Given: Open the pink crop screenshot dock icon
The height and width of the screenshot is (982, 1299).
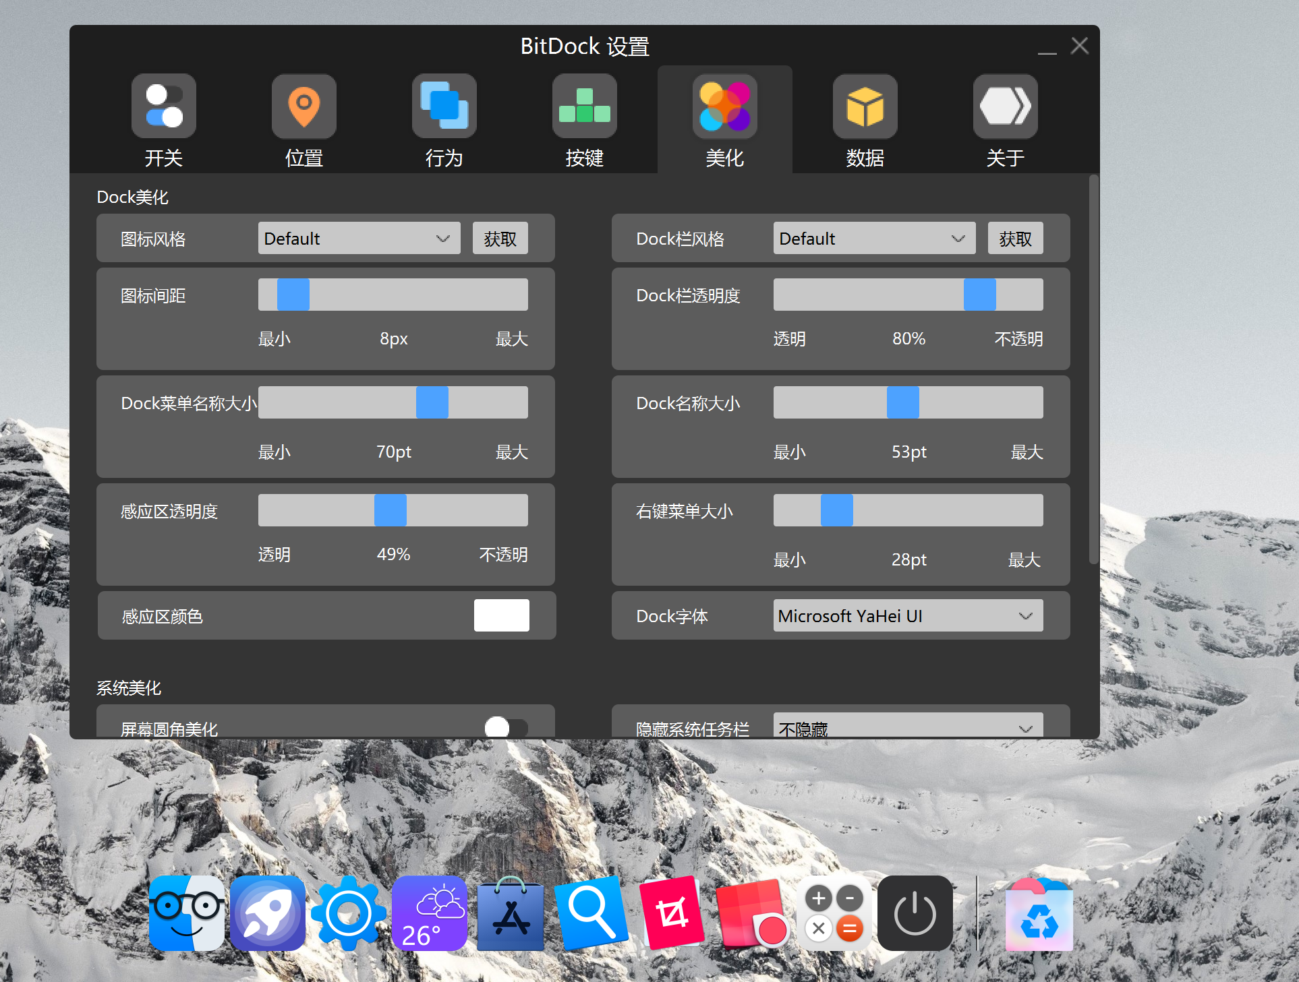Looking at the screenshot, I should point(672,913).
